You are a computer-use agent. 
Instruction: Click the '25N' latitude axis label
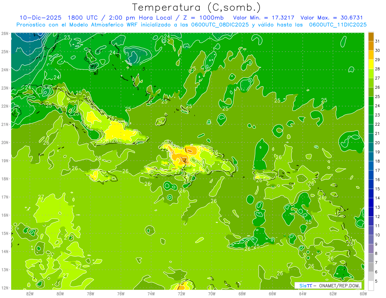5,51
